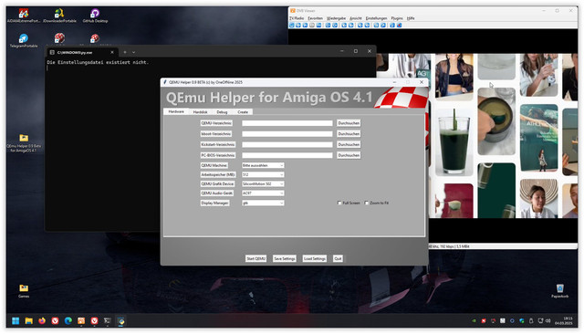Viewport: 584px width, 334px height.
Task: Click Durchsuchen for Kickstart-Verzeichnis
Action: 349,144
